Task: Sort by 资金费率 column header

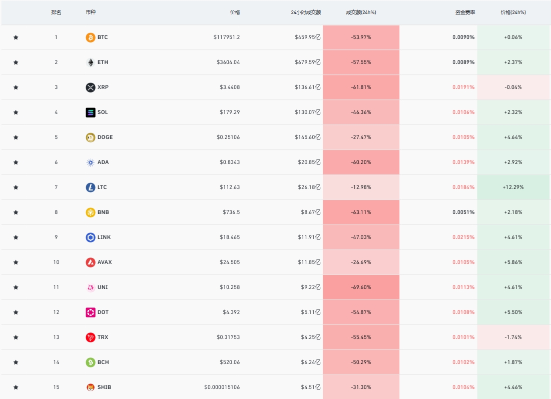Action: pos(465,12)
